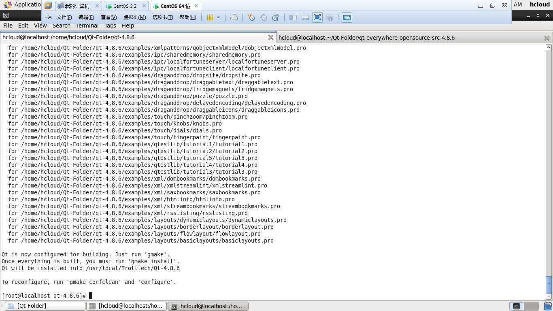Click the Unity mode icon

click(330, 17)
